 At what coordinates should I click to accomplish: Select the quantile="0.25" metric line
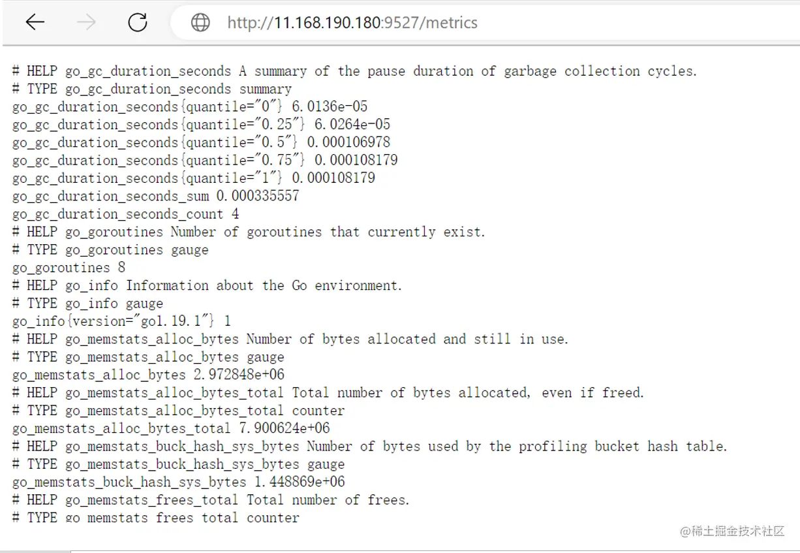(202, 124)
